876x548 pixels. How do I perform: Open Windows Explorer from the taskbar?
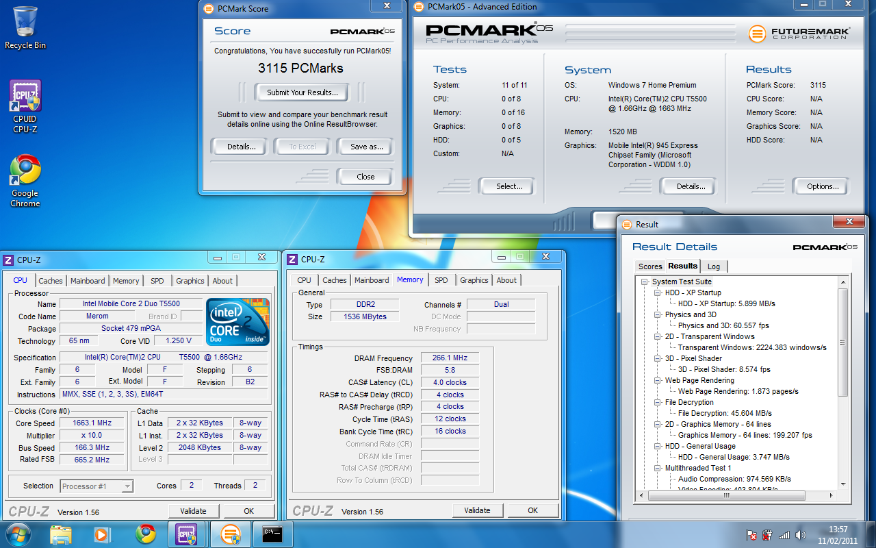[61, 534]
